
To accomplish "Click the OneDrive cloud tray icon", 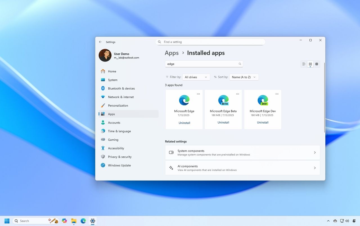I will coord(335,221).
